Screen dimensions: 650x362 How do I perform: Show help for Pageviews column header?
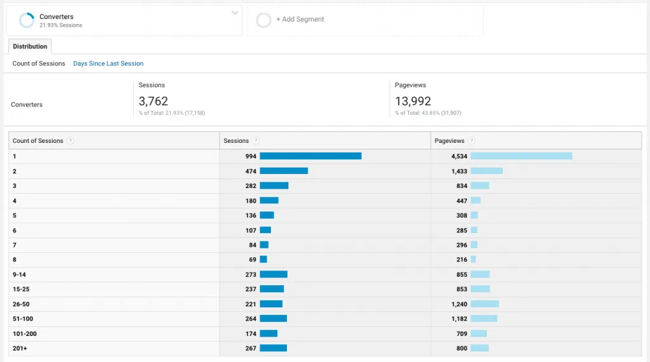(472, 140)
